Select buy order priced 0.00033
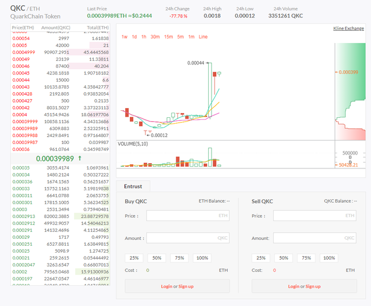This screenshot has height=306, width=371. 60,189
